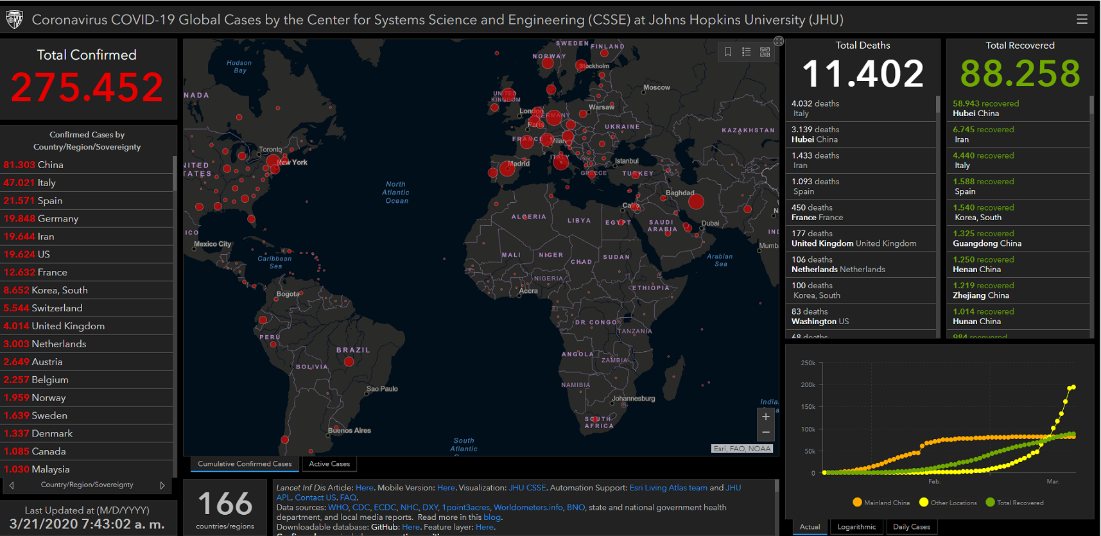Open the Worldometers.info link
1101x536 pixels.
528,507
